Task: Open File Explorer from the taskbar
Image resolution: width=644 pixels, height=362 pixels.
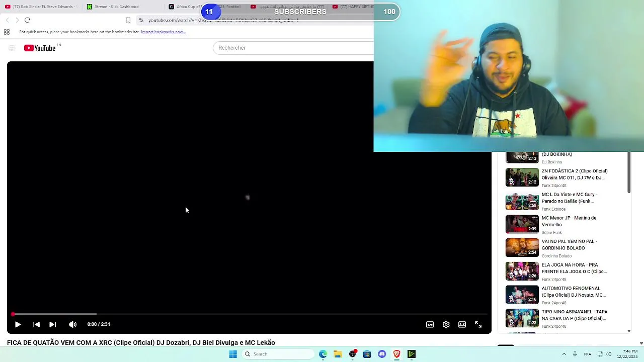Action: click(338, 354)
